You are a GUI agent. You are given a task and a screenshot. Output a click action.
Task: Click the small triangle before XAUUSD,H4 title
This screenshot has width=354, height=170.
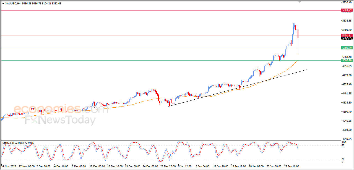pos(3,3)
